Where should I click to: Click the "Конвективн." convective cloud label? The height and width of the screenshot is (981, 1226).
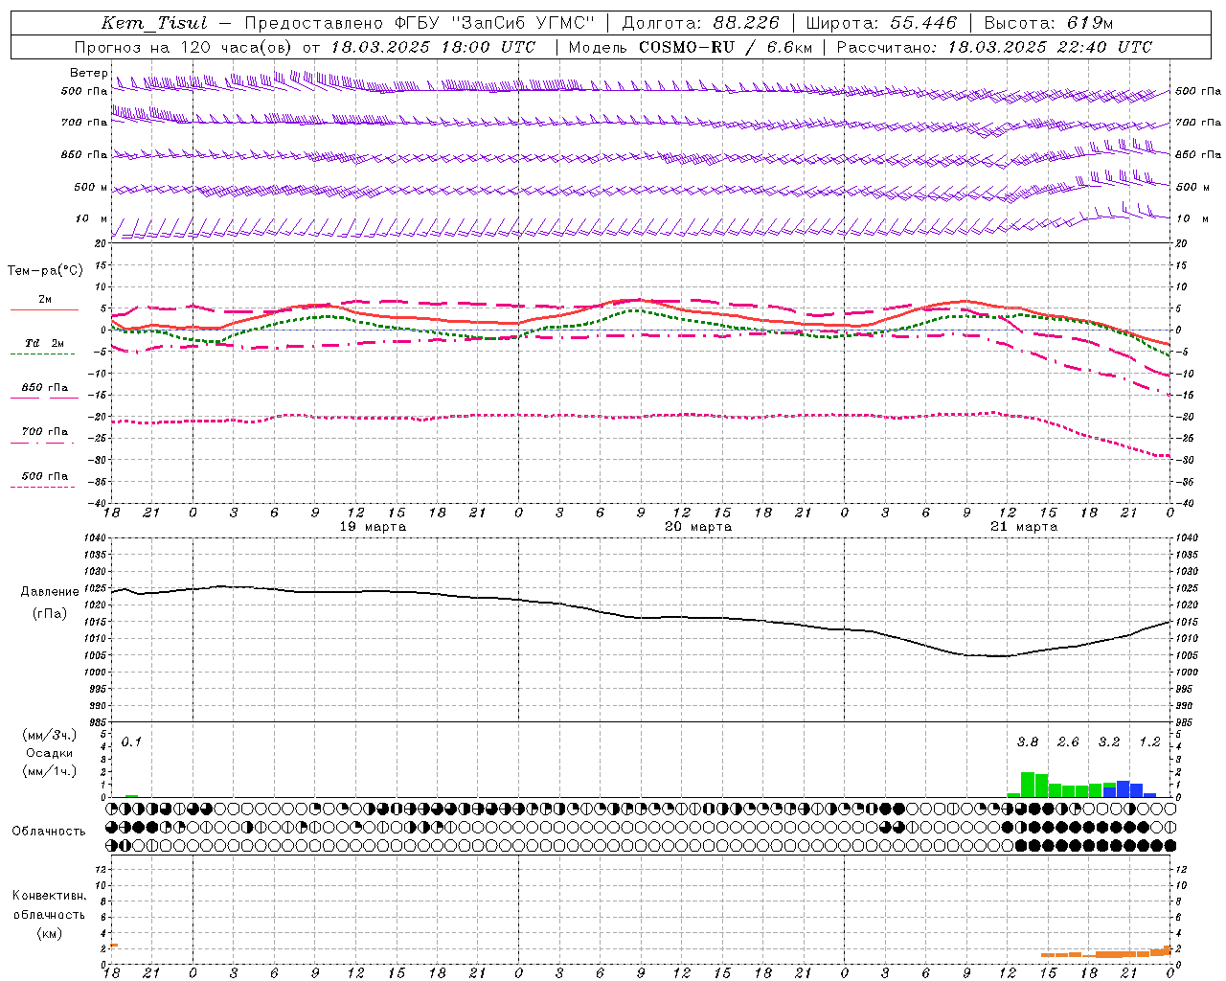coord(49,896)
